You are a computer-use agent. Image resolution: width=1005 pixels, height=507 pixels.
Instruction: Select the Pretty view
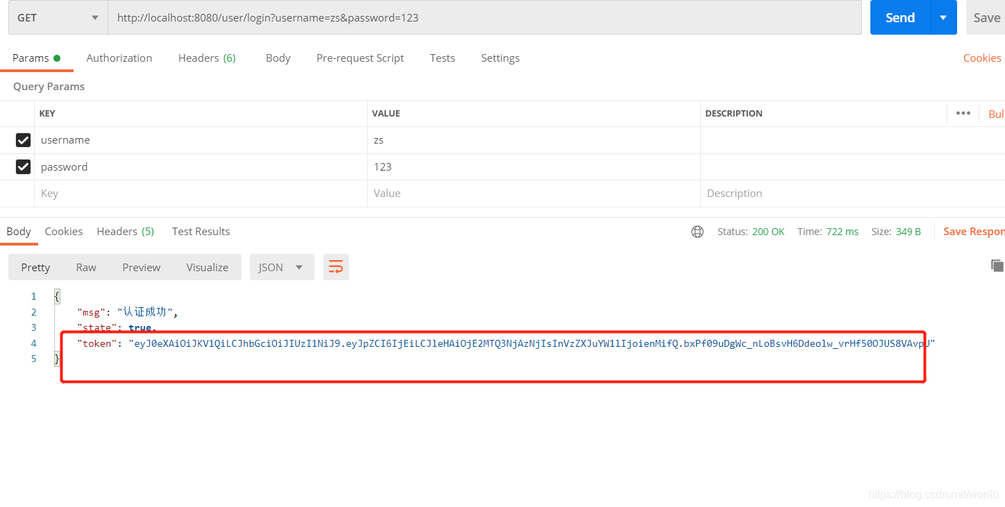pos(35,267)
